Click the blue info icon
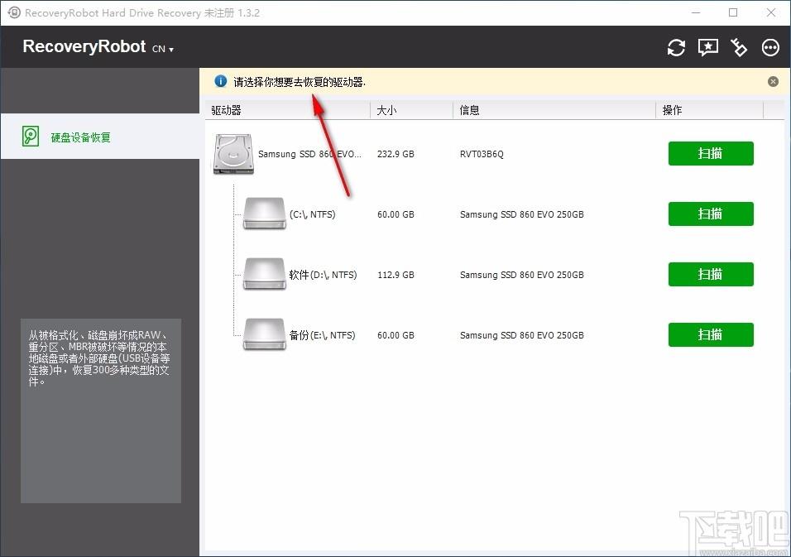 coord(220,81)
